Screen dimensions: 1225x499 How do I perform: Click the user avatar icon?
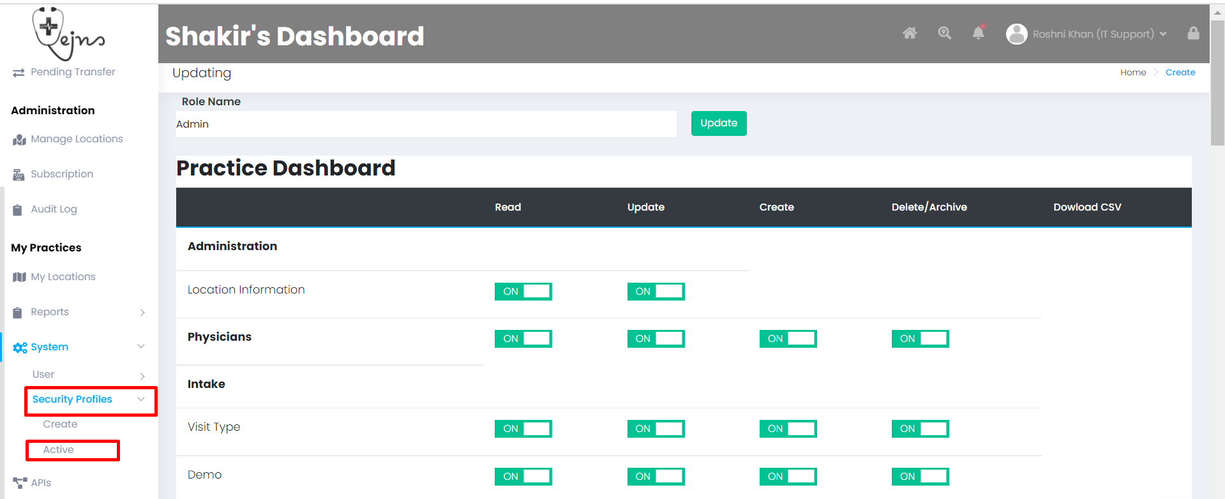pos(1016,34)
